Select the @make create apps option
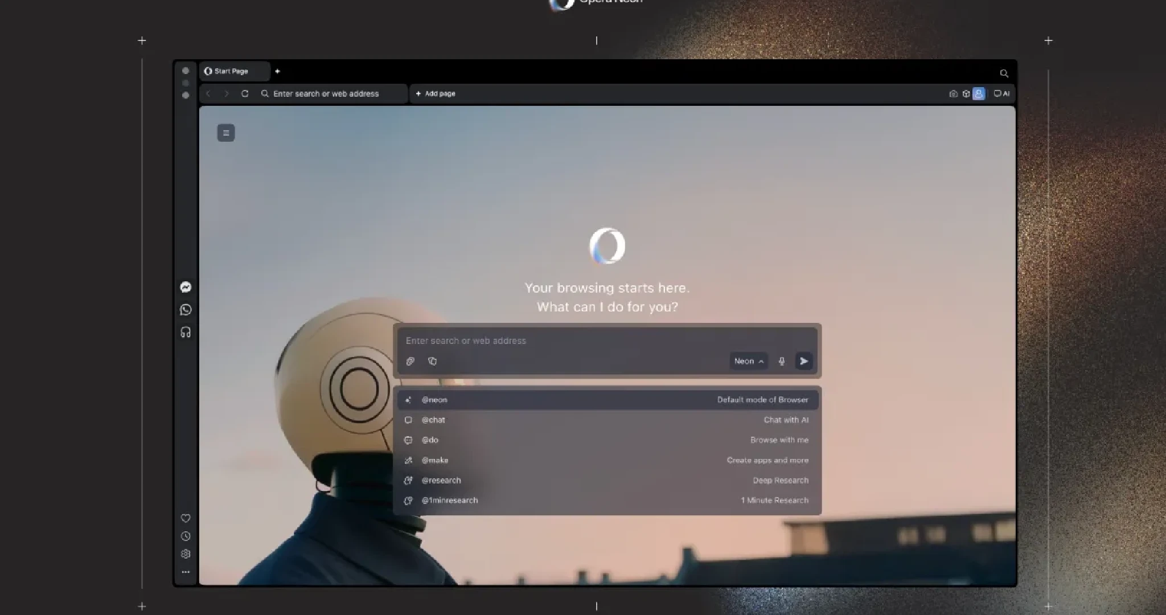This screenshot has width=1166, height=615. point(607,460)
